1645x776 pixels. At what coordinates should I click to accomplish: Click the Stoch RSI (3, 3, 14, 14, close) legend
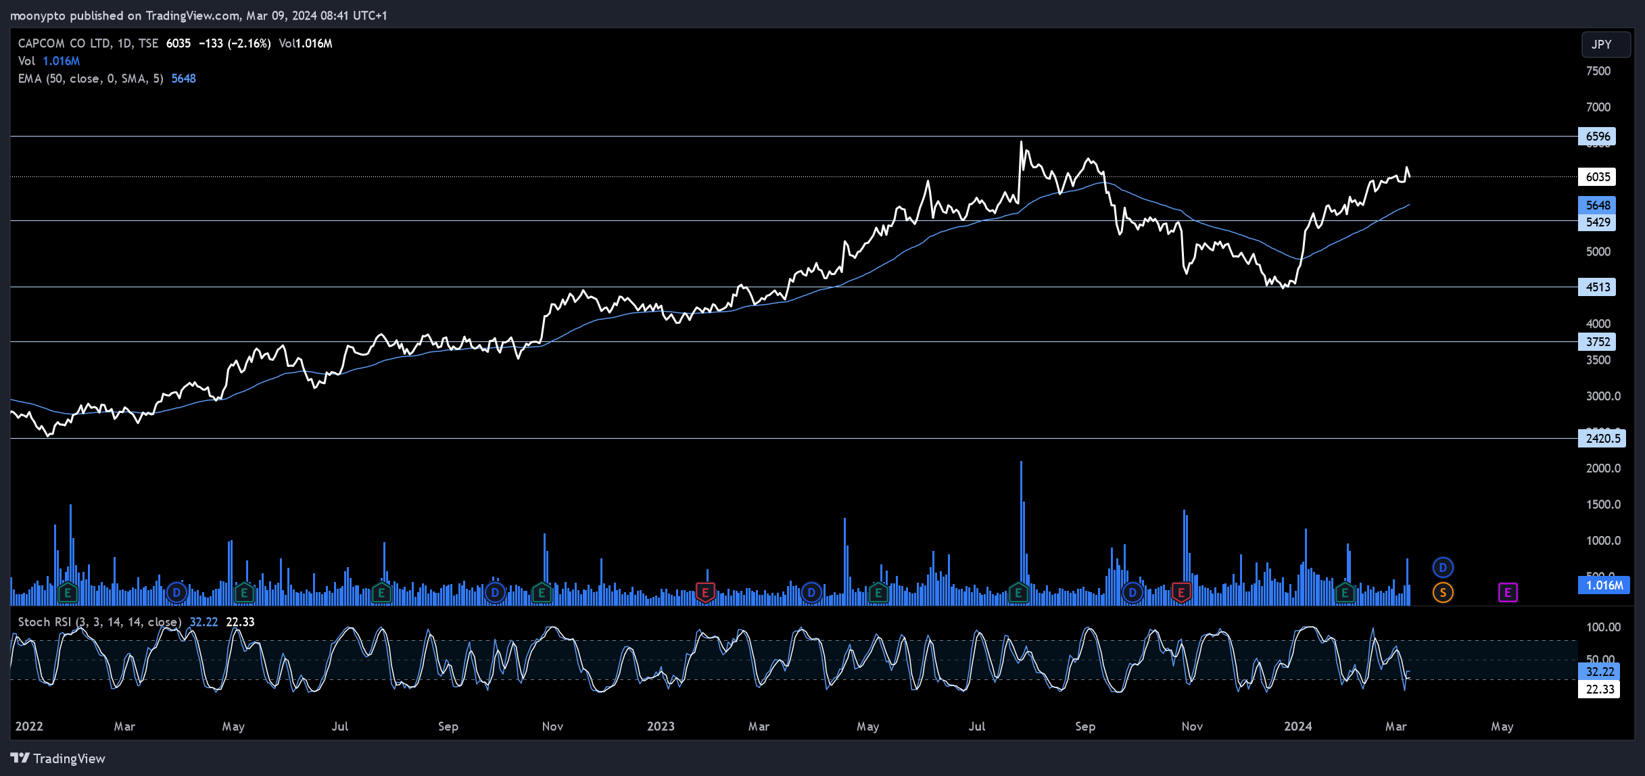[99, 622]
